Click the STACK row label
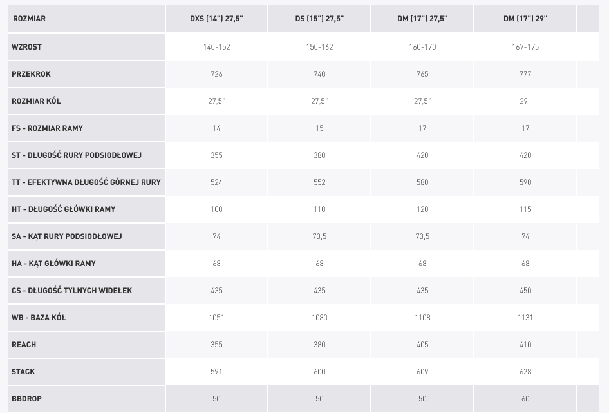 coord(23,371)
